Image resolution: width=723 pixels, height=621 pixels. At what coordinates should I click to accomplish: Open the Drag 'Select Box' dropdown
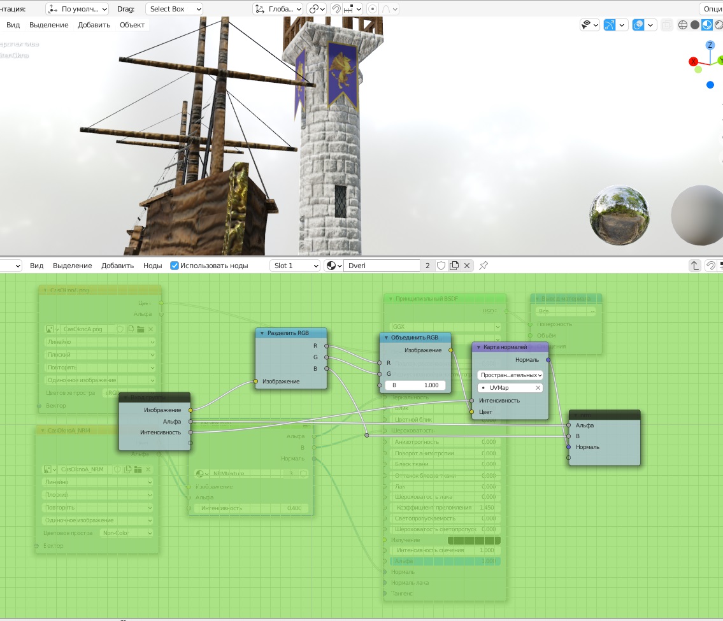click(175, 9)
